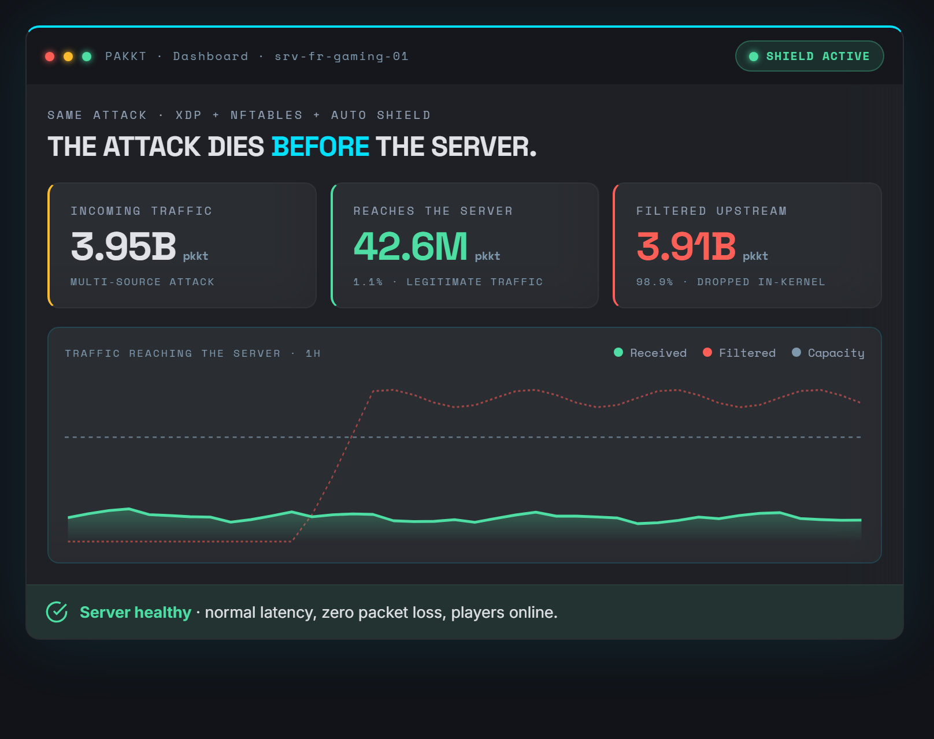Click 1.1% · LEGITIMATE TRAFFIC caption
934x739 pixels.
(x=448, y=282)
